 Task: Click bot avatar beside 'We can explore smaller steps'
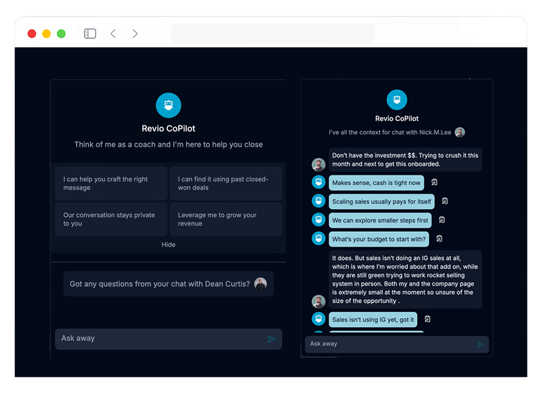click(318, 219)
